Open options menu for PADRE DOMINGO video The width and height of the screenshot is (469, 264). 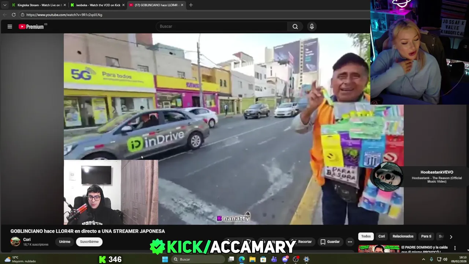click(x=455, y=248)
